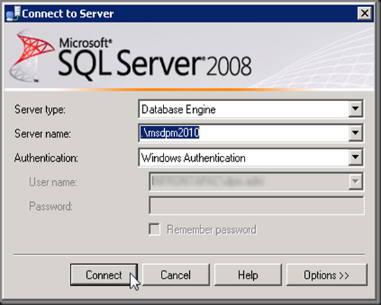Open the Server name dropdown arrow

coord(355,133)
